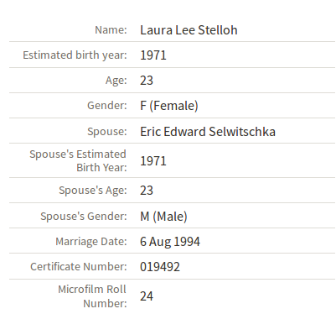Image resolution: width=336 pixels, height=314 pixels.
Task: Click the Spouse field label
Action: [x=107, y=132]
